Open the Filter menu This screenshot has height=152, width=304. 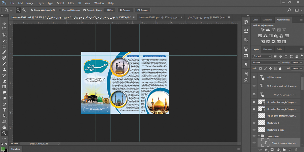click(71, 3)
